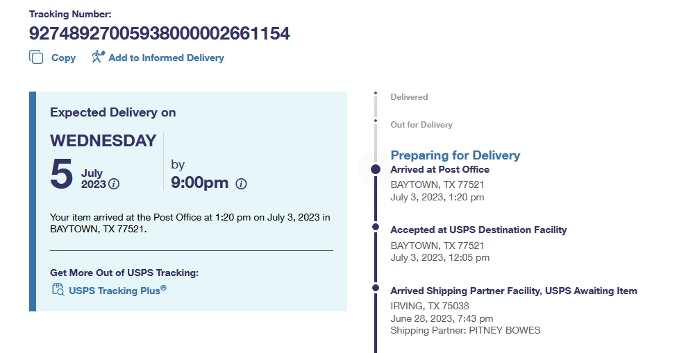Image resolution: width=686 pixels, height=353 pixels.
Task: Click the tracking number 9274892700593800000 2661154
Action: 160,33
